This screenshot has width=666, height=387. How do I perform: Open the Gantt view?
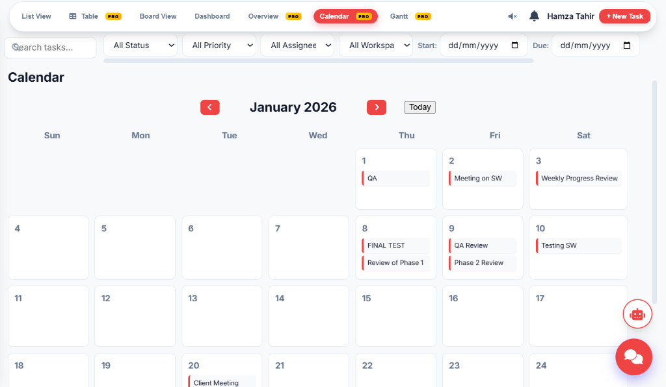[x=399, y=16]
